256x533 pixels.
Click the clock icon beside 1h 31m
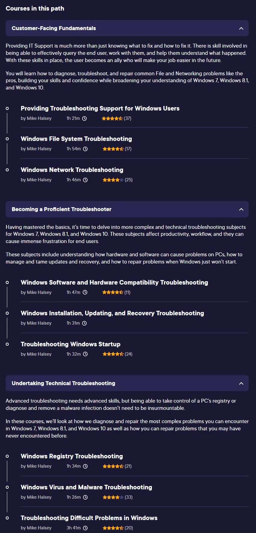85,323
